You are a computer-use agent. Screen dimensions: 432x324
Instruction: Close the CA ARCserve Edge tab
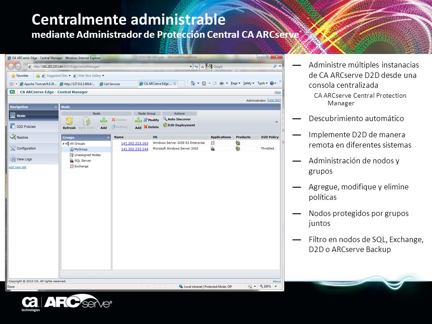click(x=175, y=84)
